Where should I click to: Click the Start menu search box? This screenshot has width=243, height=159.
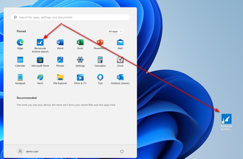tap(71, 17)
